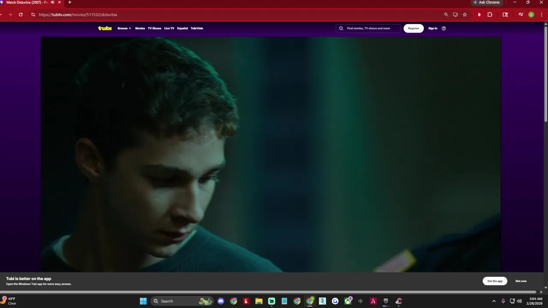
Task: Open the weather widget showing 43°F Clear
Action: 9,301
